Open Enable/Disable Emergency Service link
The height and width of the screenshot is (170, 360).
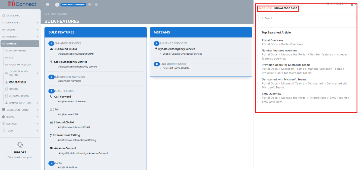pyautogui.click(x=77, y=67)
